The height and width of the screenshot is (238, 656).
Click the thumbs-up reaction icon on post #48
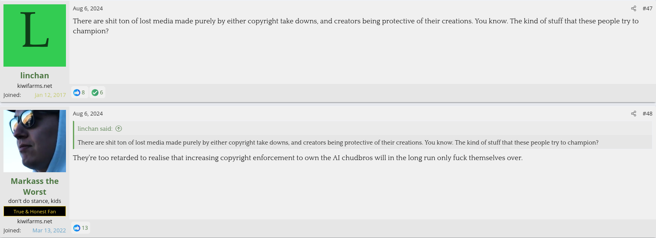pyautogui.click(x=77, y=228)
